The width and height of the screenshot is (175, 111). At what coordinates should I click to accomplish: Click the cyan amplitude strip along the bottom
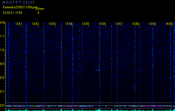point(90,110)
